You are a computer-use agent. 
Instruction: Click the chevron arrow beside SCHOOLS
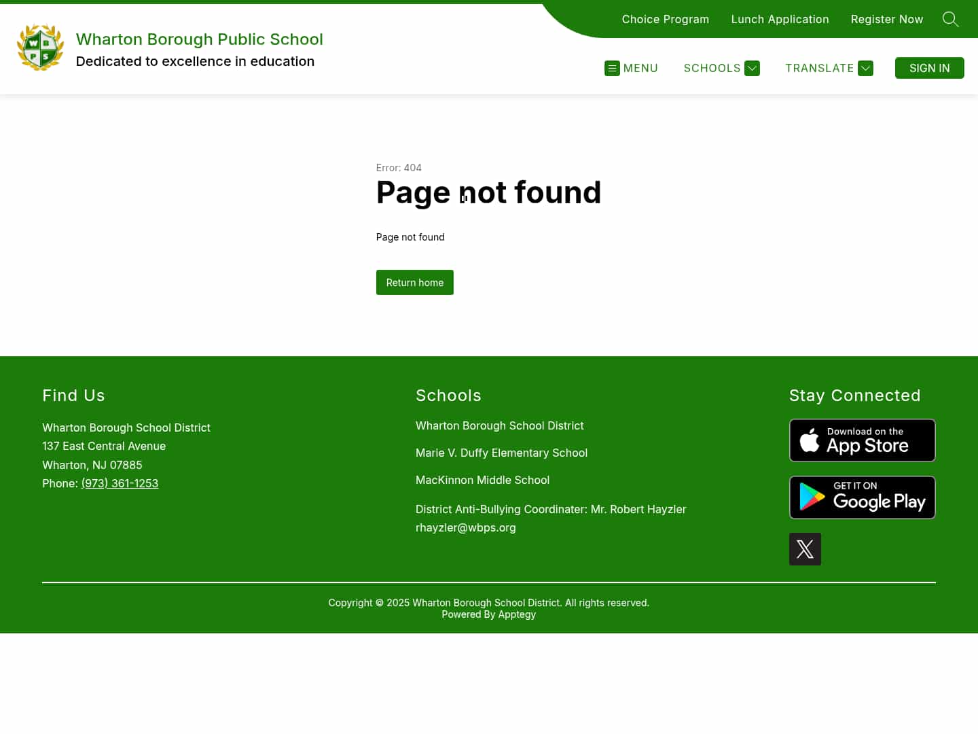[x=752, y=68]
